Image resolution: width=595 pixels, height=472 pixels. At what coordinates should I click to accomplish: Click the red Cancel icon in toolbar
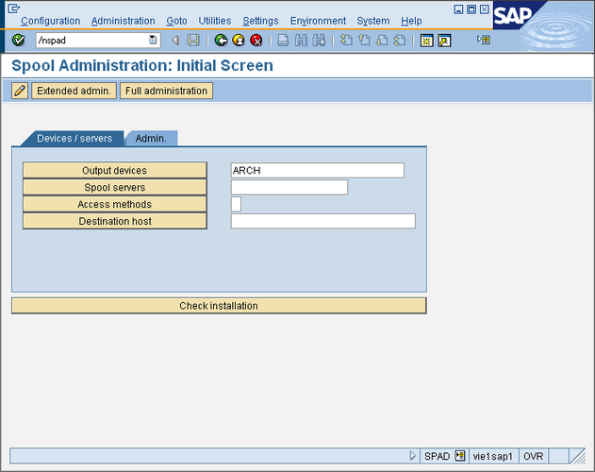256,40
